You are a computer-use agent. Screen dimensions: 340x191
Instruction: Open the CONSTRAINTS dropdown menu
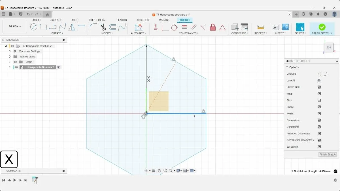189,33
